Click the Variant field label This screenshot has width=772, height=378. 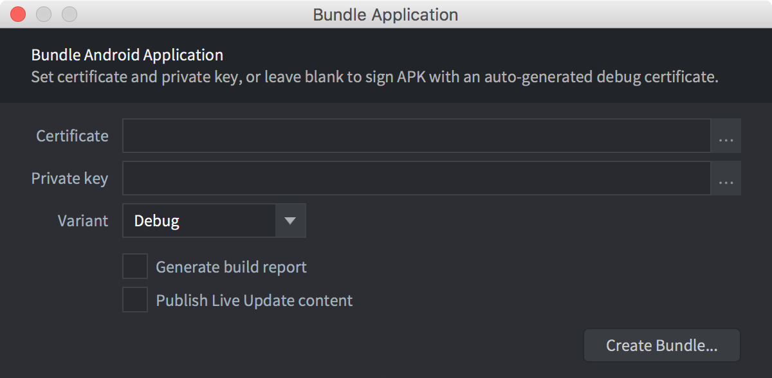click(82, 221)
